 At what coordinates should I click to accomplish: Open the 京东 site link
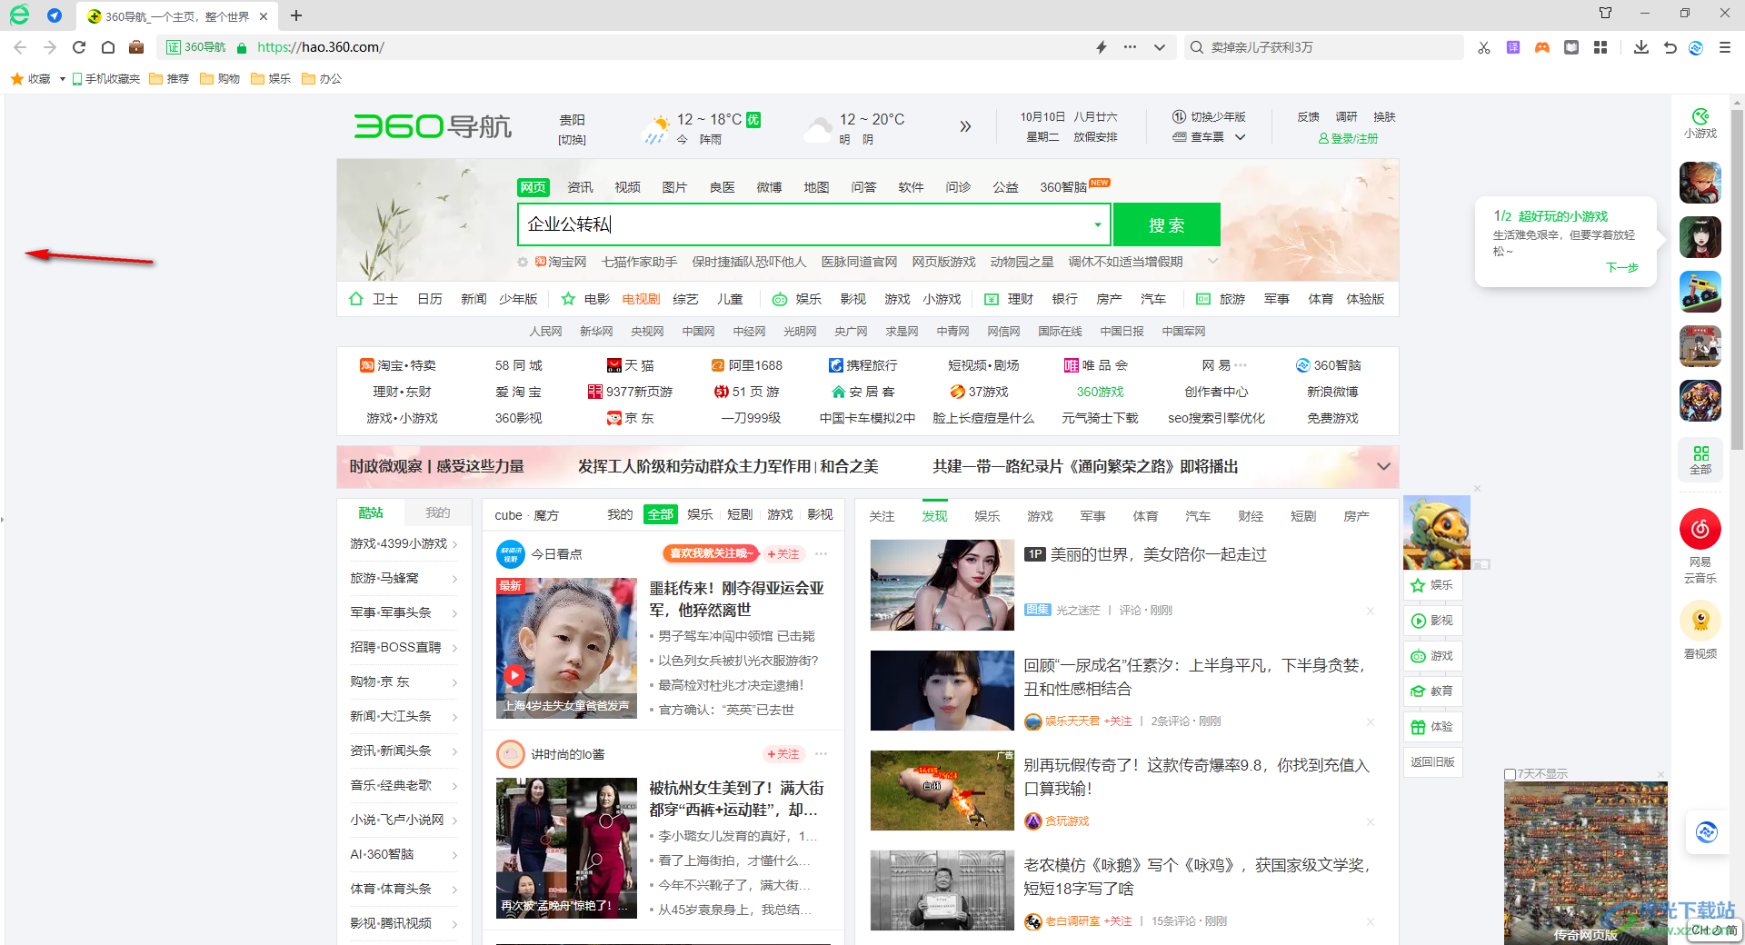coord(631,418)
